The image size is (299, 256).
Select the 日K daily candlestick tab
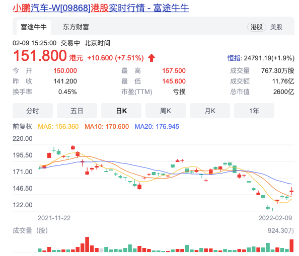coord(121,111)
